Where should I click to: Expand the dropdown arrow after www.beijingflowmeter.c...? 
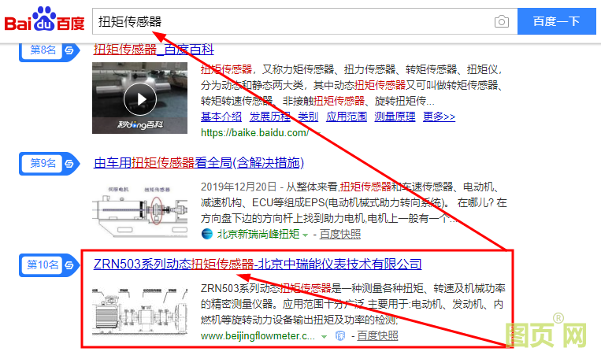click(x=324, y=336)
